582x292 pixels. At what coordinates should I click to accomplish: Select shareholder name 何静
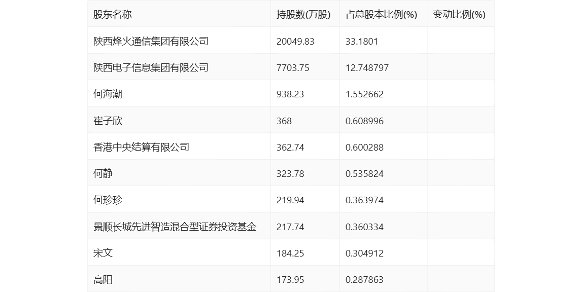click(103, 174)
